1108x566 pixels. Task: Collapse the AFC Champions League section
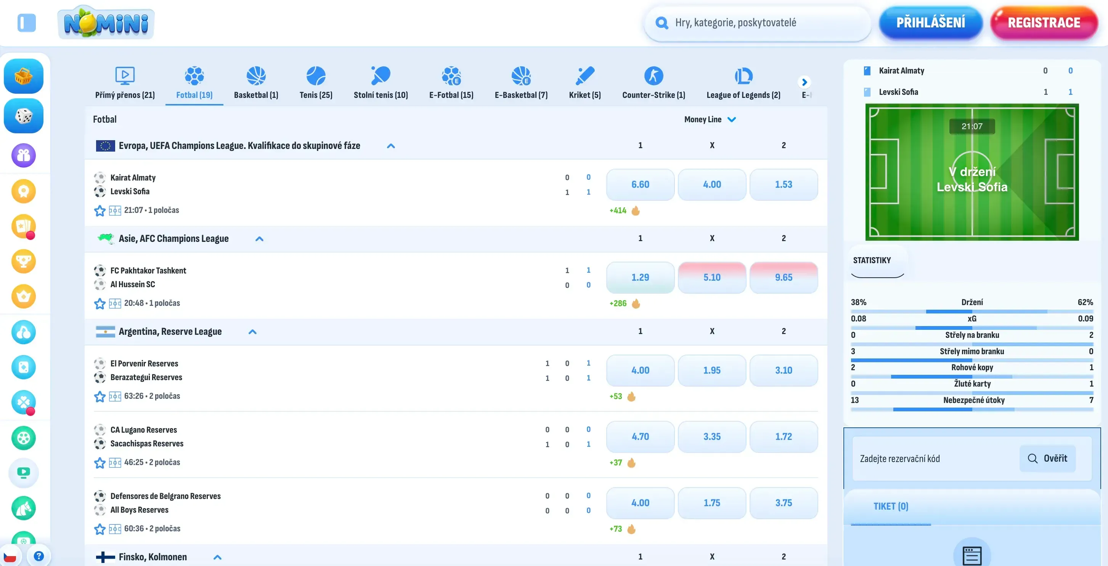(259, 239)
